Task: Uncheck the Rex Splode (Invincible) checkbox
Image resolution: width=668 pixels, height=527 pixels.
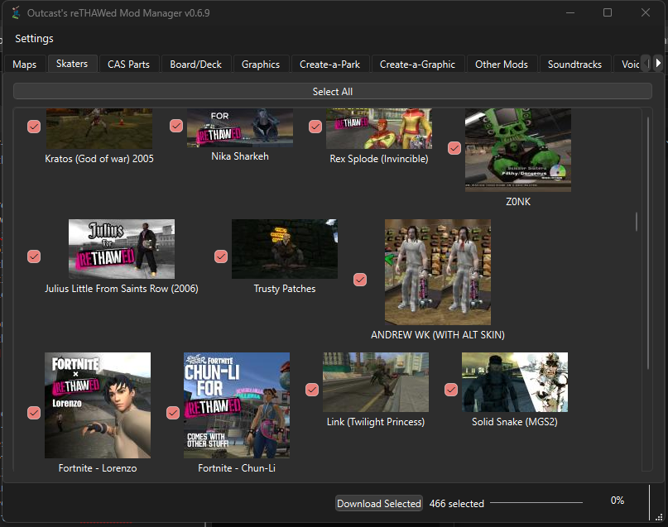Action: point(315,127)
